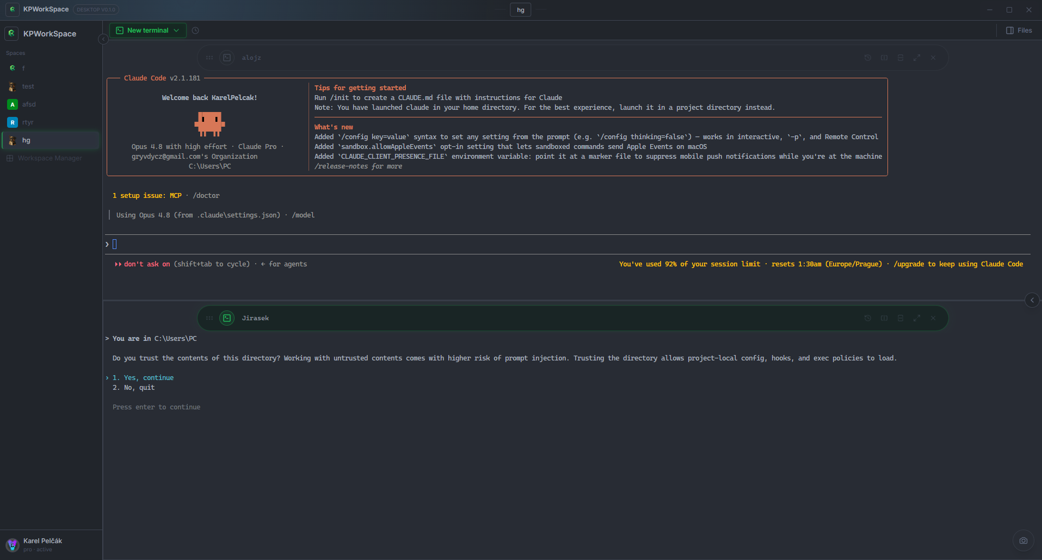Choose option '1. Yes, continue'
Screen dimensions: 1042x560
pyautogui.click(x=143, y=378)
